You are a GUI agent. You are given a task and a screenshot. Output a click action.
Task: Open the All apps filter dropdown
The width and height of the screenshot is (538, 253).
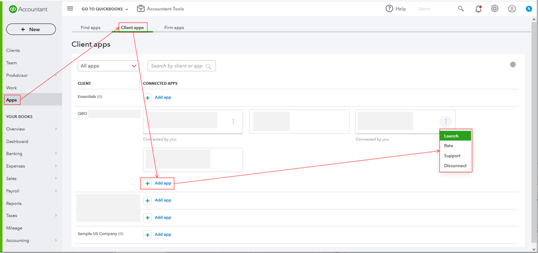[109, 66]
